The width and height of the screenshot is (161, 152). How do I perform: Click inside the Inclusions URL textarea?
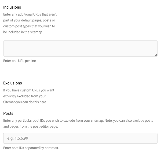80,49
